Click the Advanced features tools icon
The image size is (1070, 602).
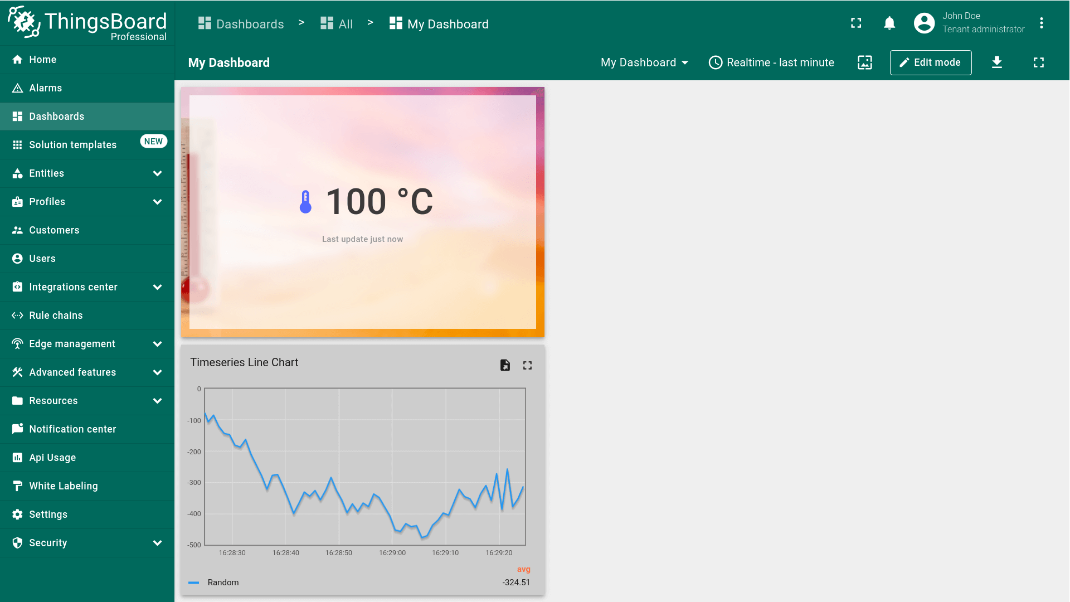coord(17,372)
